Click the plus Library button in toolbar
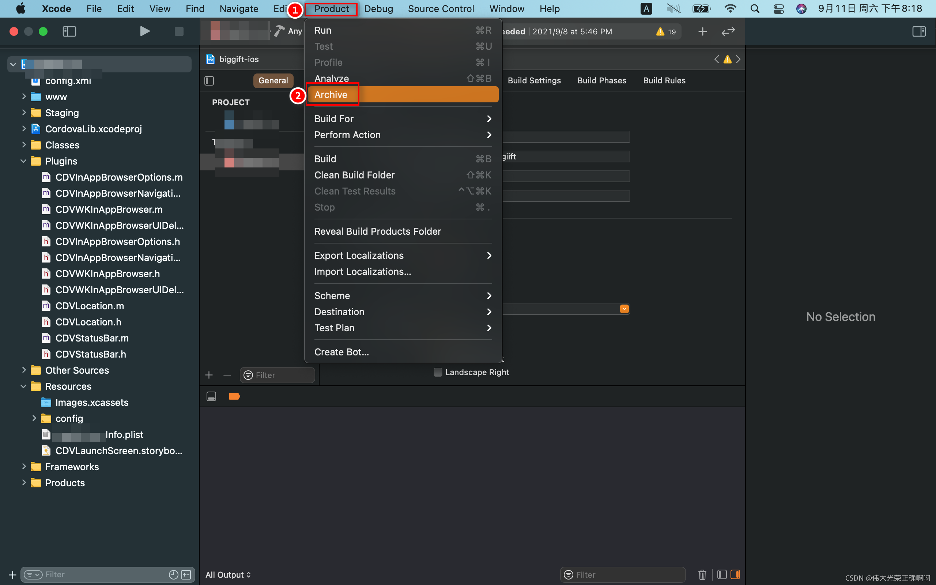 pyautogui.click(x=702, y=31)
